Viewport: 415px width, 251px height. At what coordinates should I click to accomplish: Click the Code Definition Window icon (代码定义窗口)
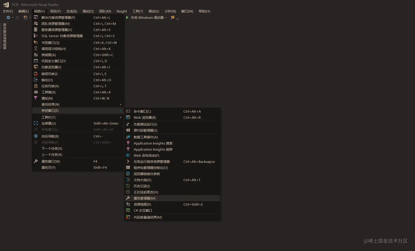coord(36,61)
